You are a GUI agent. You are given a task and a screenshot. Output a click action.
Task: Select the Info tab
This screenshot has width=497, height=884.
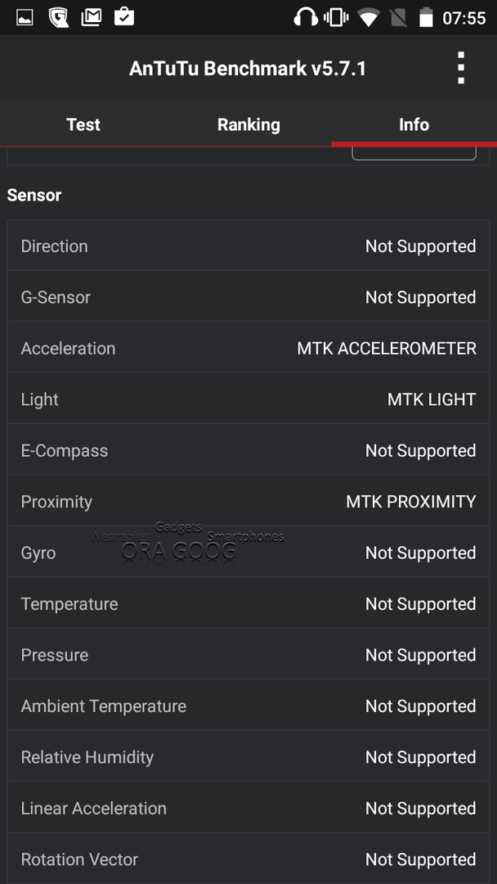(x=414, y=124)
